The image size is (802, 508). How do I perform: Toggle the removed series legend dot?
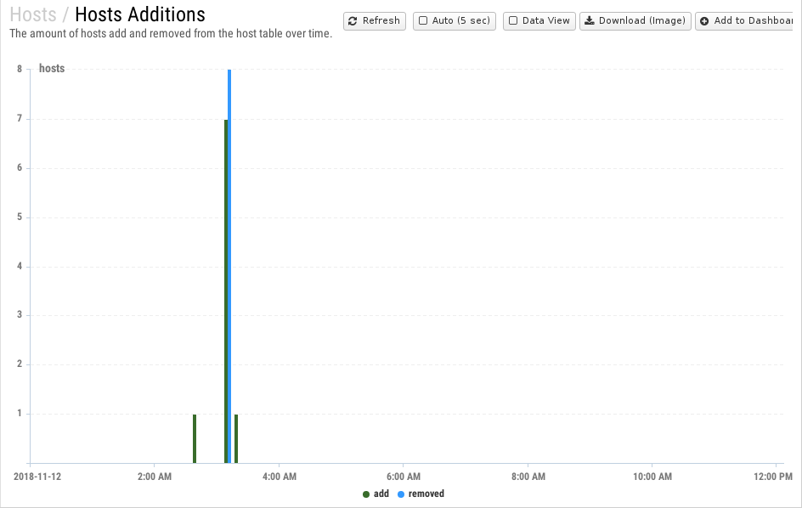click(401, 494)
